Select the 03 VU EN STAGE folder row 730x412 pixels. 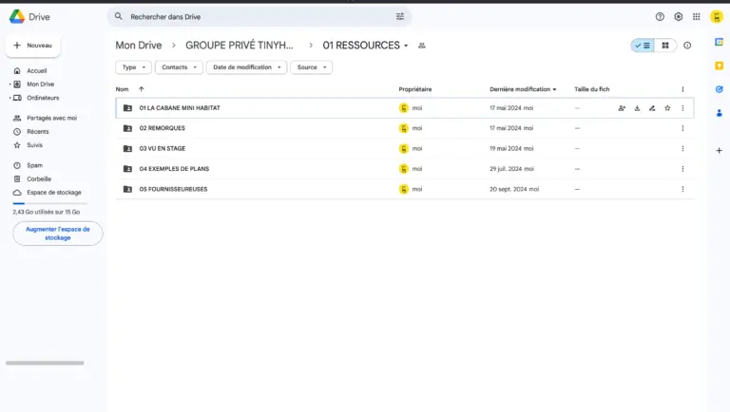(x=405, y=149)
